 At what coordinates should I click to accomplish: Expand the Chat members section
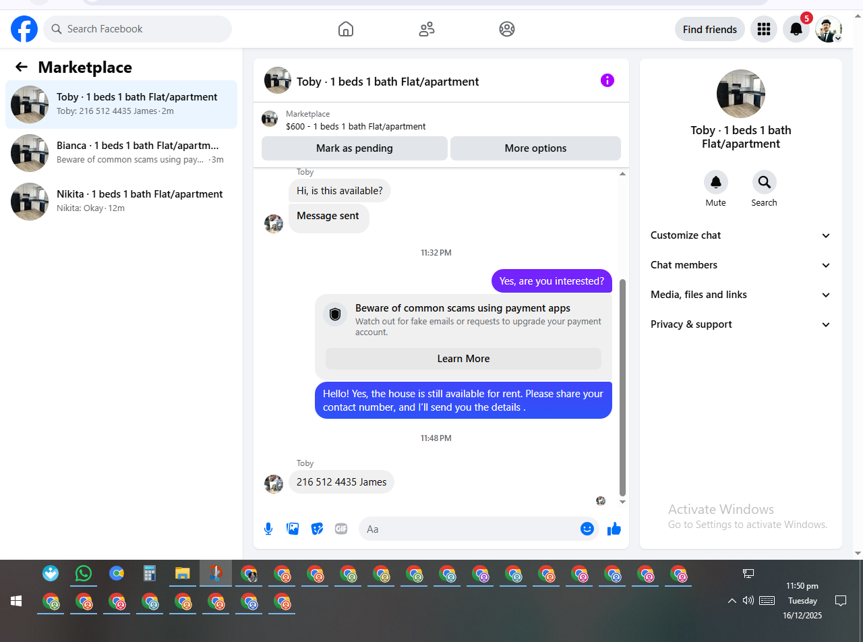[741, 265]
